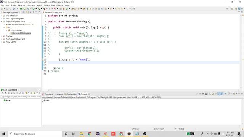Viewport: 244px width, 137px height.
Task: Collapse the com.nt.string package
Action: tap(6, 30)
